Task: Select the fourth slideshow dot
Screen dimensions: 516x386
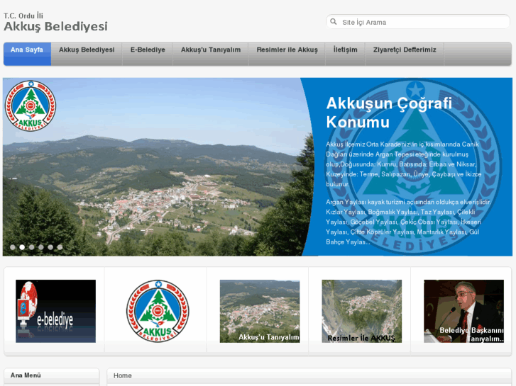Action: [x=41, y=247]
